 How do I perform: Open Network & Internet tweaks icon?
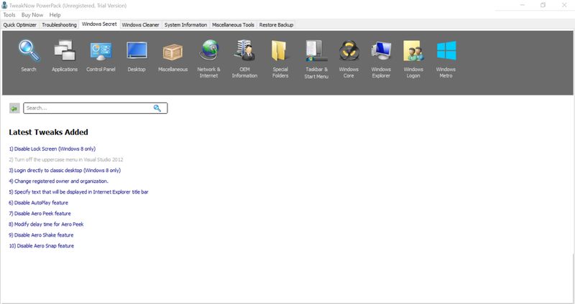point(208,50)
